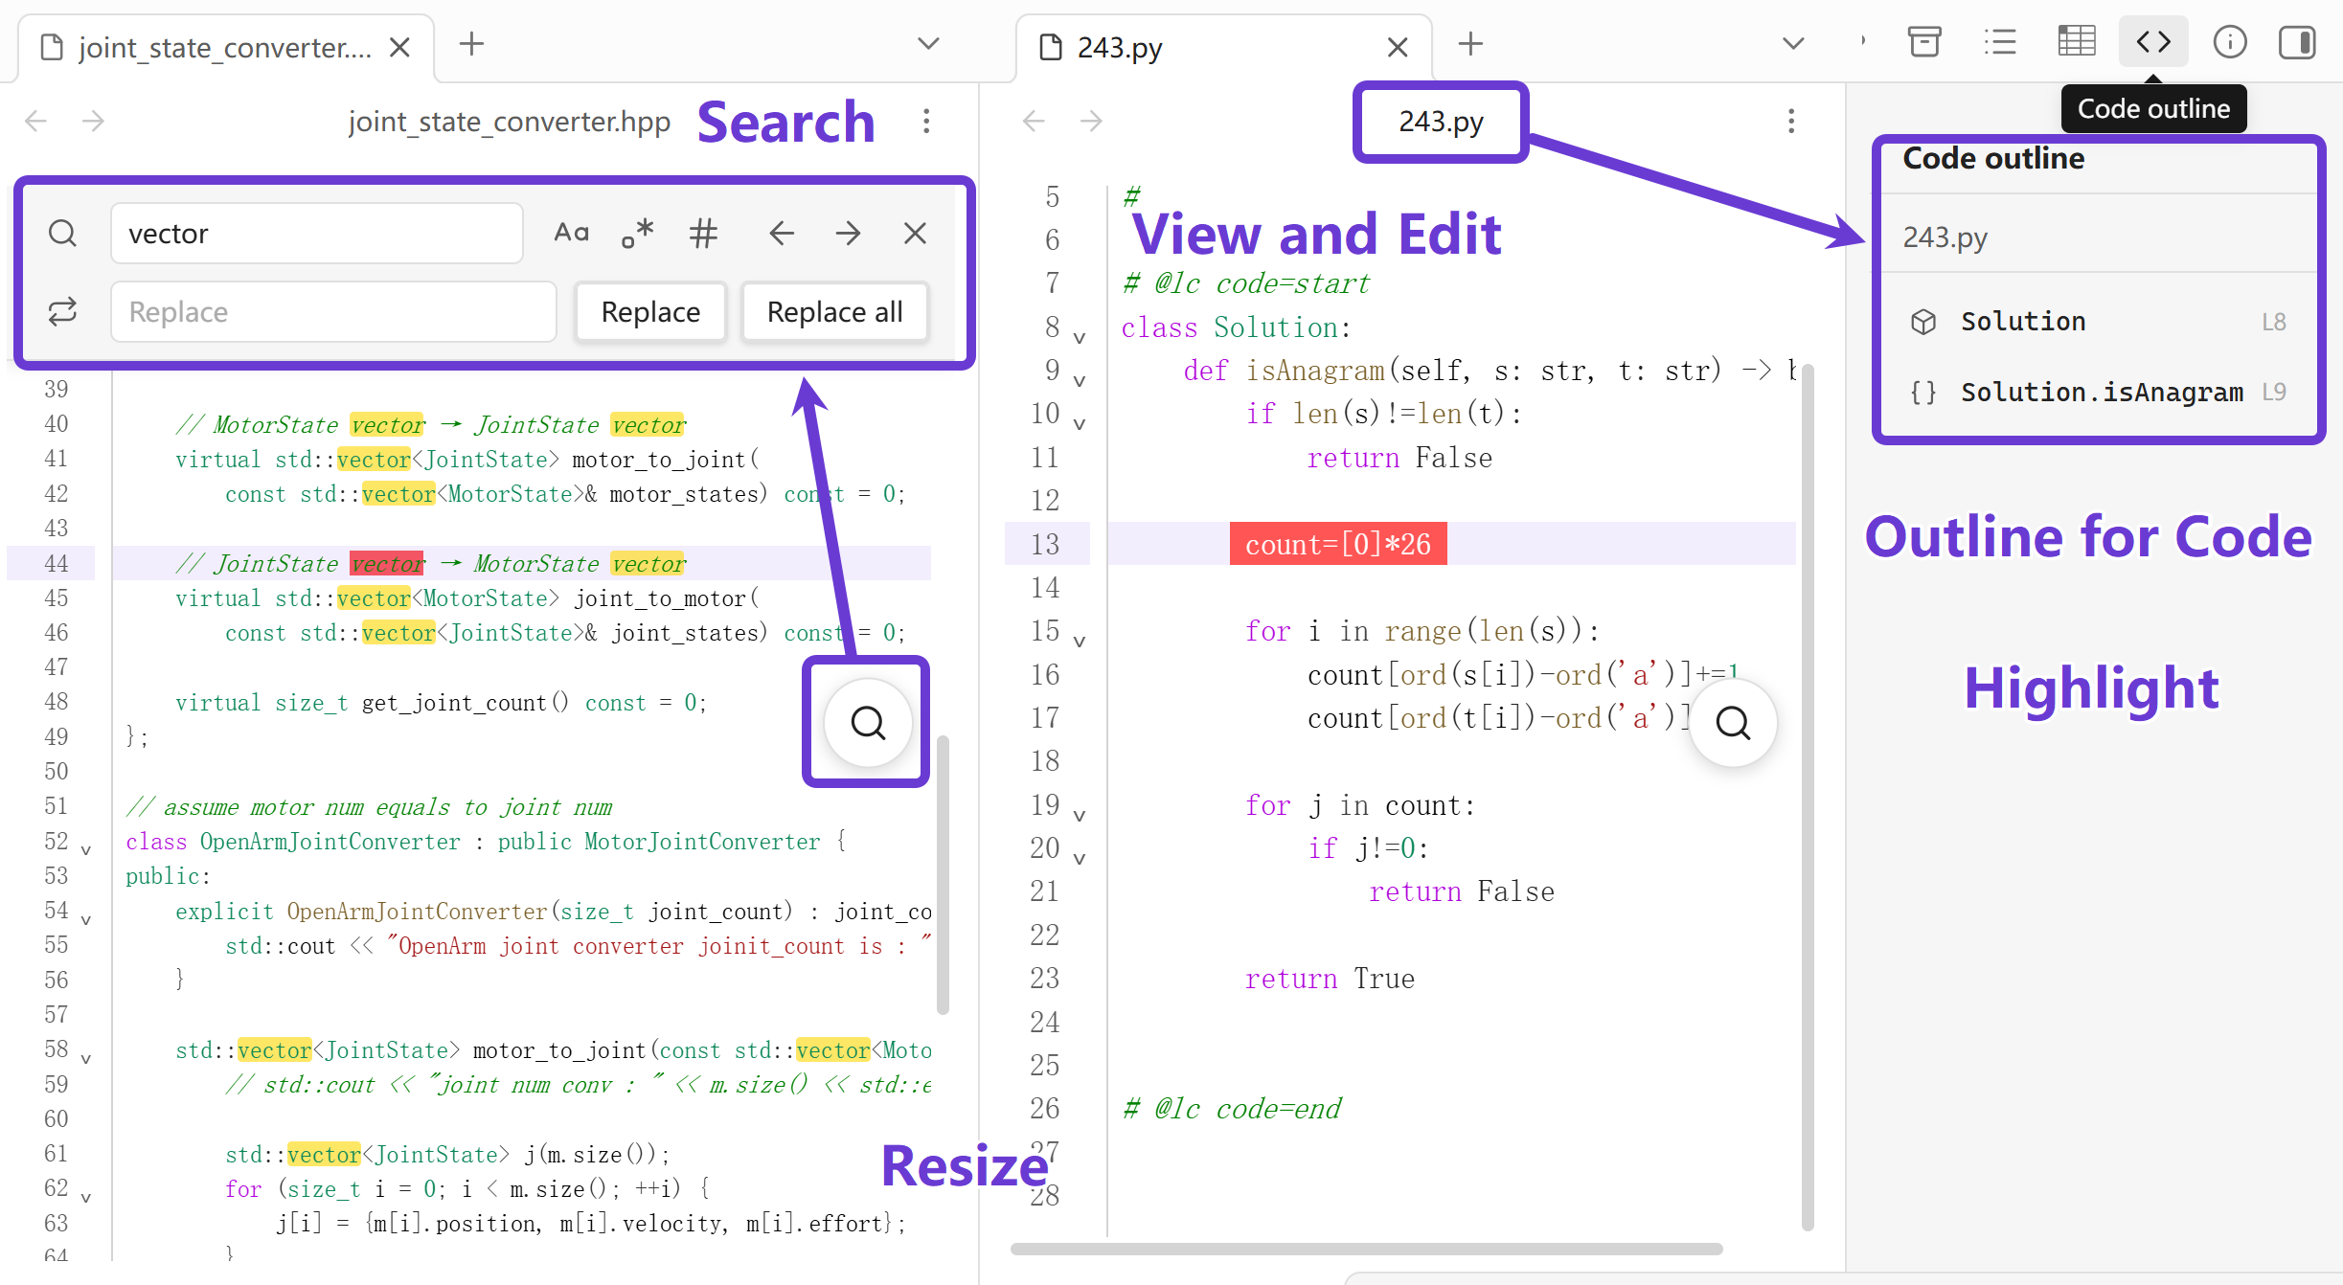Click the archive box icon in toolbar
The image size is (2343, 1285).
point(1923,42)
